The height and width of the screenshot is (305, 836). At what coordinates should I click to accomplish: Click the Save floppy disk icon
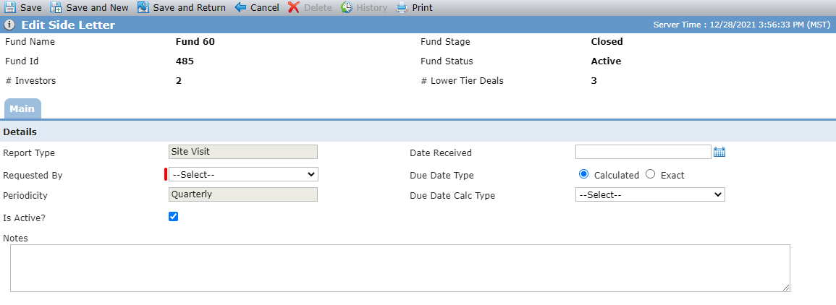point(10,7)
